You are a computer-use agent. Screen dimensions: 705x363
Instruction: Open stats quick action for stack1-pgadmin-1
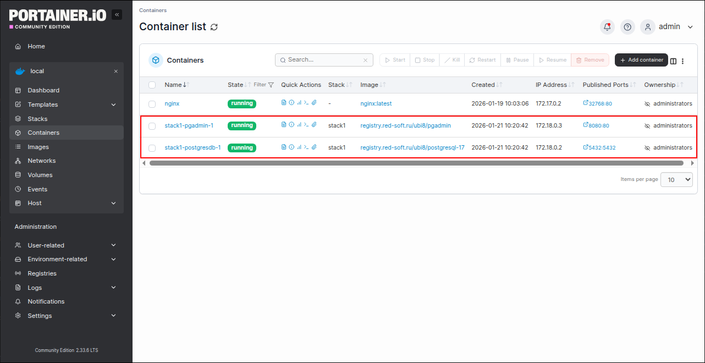pos(299,125)
